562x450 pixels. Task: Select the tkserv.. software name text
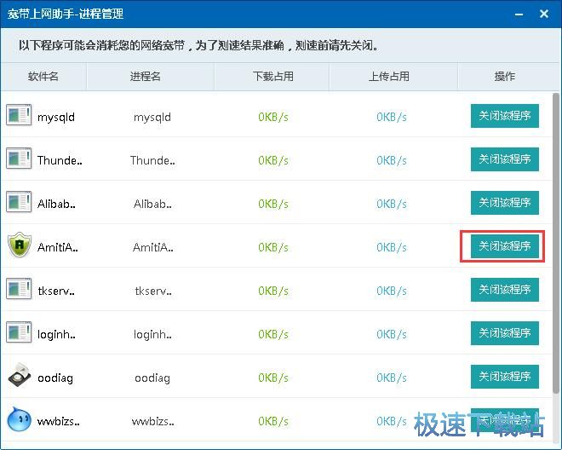point(56,291)
